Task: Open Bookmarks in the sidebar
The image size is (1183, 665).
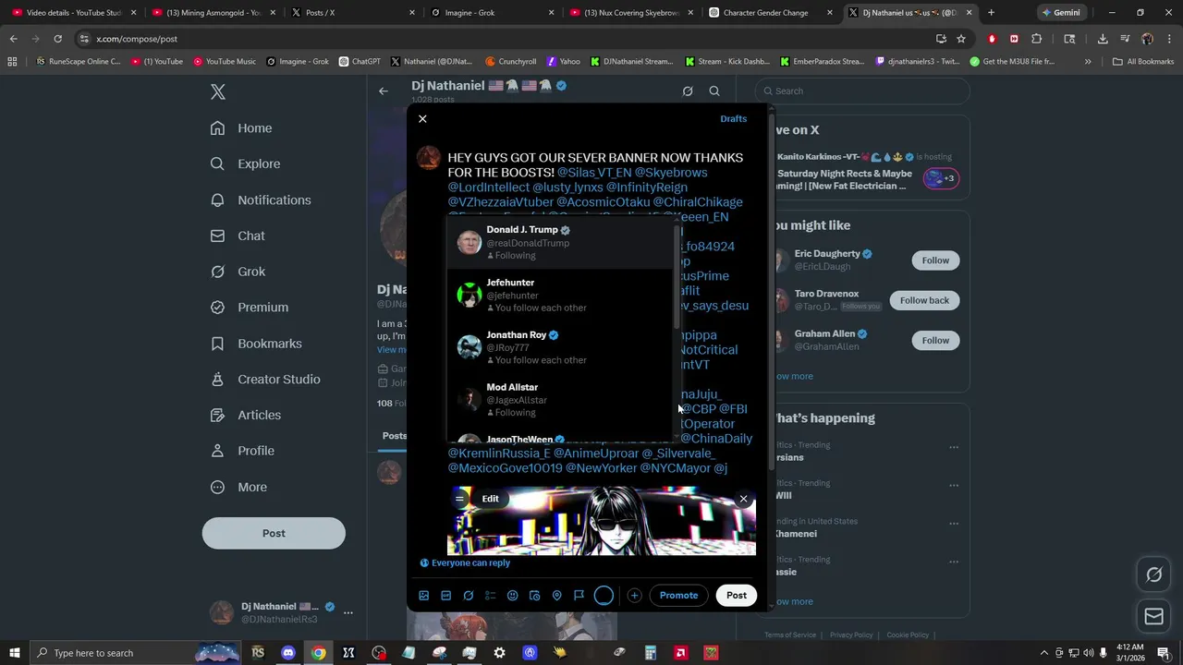Action: pos(255,344)
